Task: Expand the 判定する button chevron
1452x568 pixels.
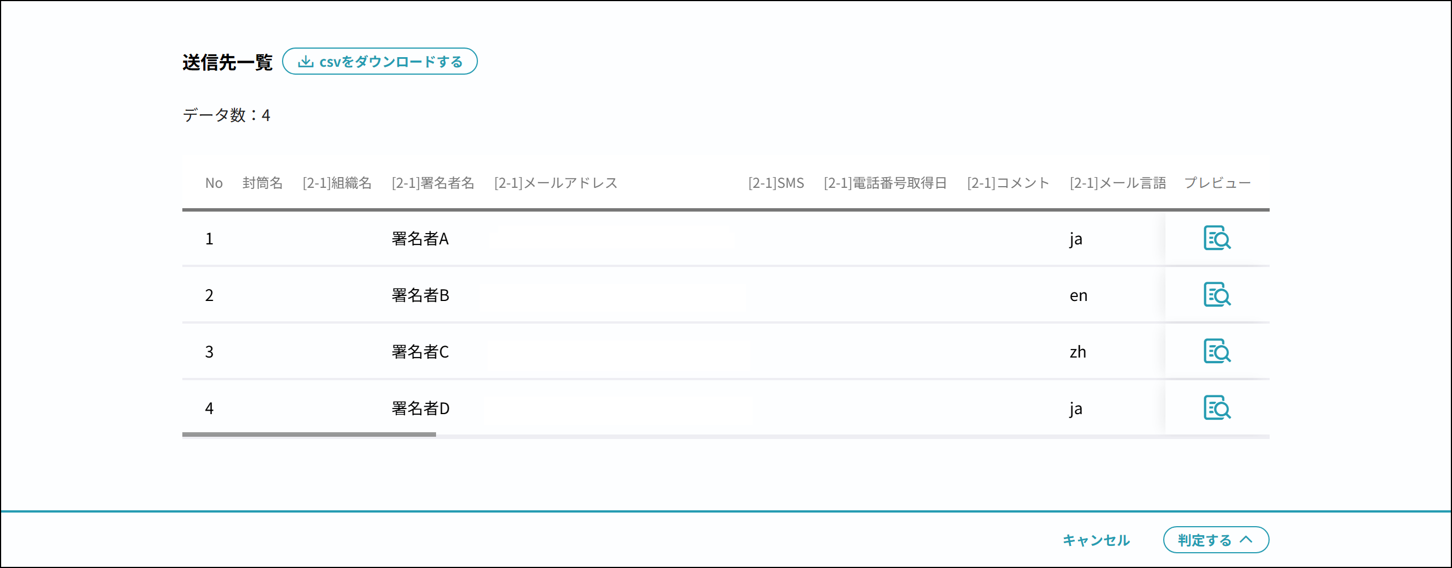Action: click(x=1246, y=540)
